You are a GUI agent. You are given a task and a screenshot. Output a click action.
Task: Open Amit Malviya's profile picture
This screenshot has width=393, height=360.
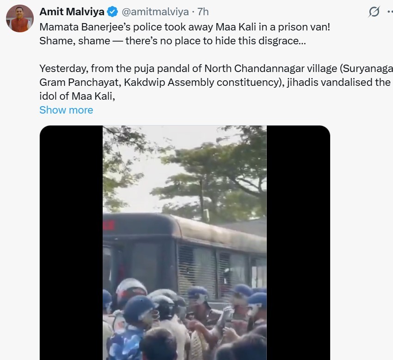(x=19, y=18)
